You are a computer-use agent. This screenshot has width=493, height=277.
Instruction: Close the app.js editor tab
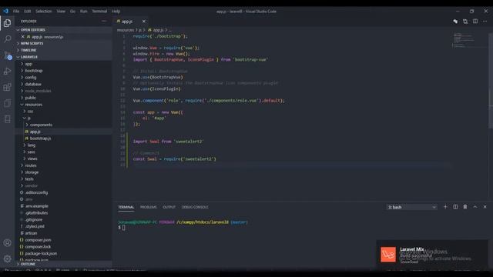point(144,22)
